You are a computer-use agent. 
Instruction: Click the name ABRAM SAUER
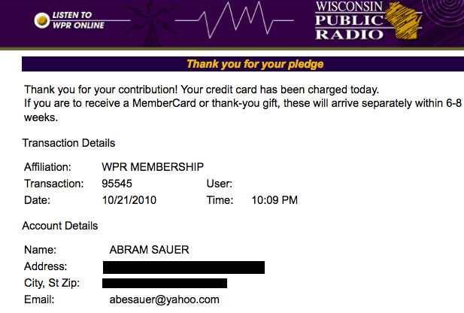coord(149,250)
